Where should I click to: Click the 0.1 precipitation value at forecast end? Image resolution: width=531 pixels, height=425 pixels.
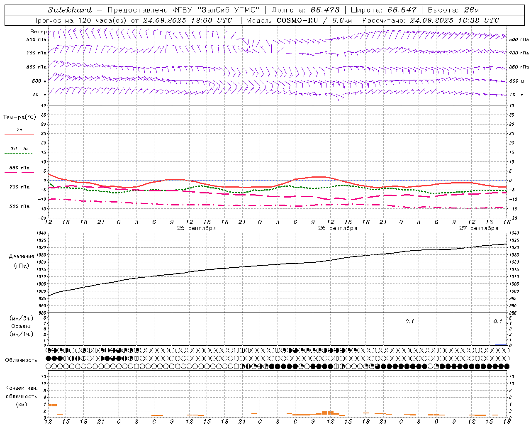498,321
